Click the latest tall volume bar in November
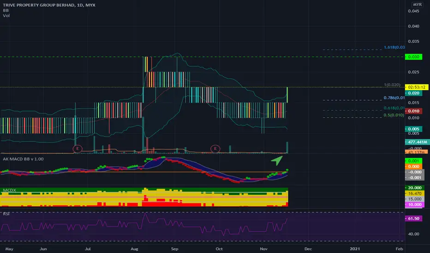The height and width of the screenshot is (253, 430). pos(287,147)
